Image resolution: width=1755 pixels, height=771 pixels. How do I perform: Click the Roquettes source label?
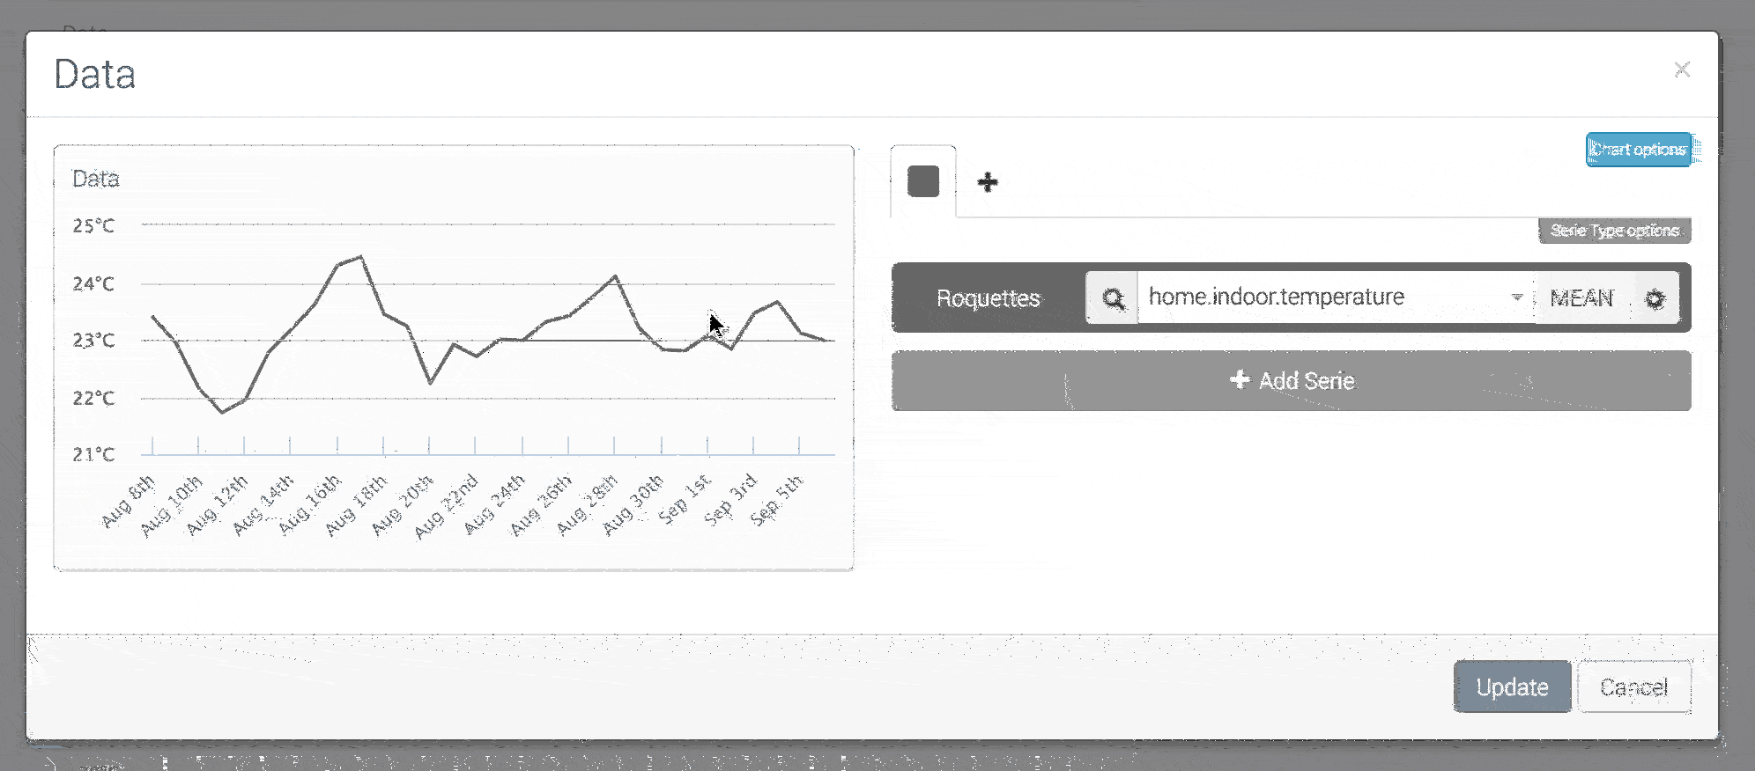click(x=988, y=298)
